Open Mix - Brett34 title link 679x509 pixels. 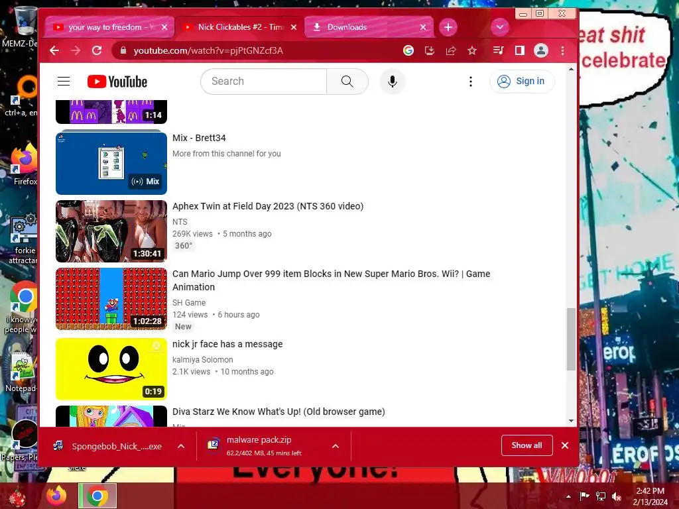tap(199, 138)
